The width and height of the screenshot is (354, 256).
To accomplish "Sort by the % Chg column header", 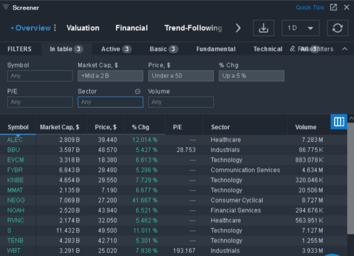I will pos(140,127).
